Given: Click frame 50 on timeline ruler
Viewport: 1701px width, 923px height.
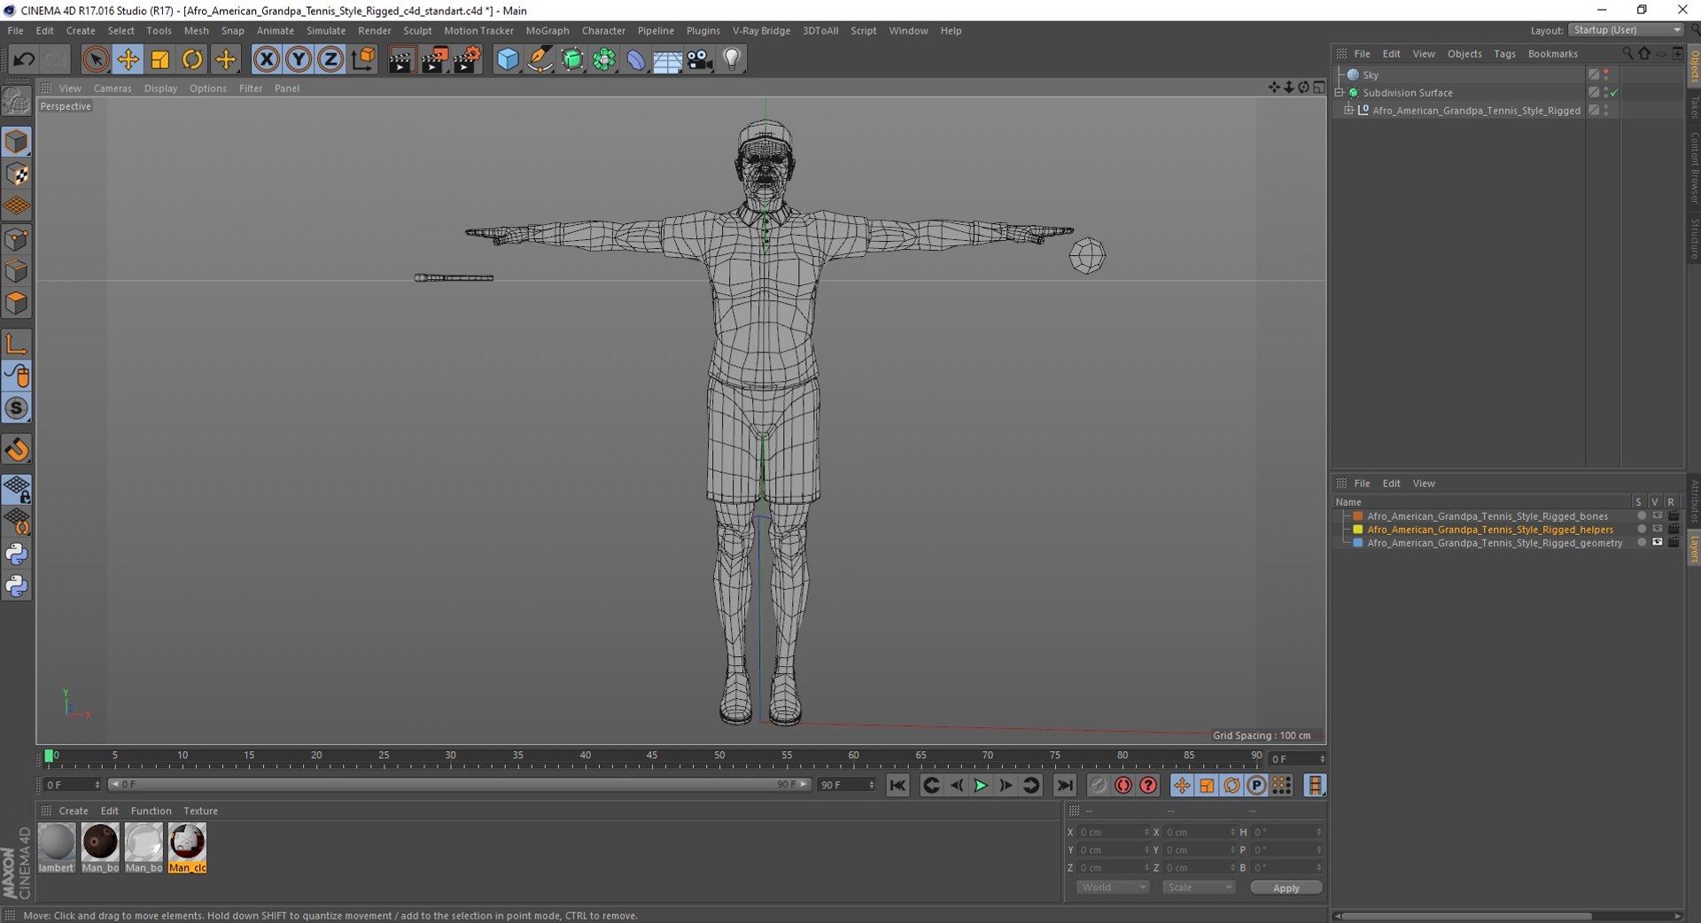Looking at the screenshot, I should point(719,756).
